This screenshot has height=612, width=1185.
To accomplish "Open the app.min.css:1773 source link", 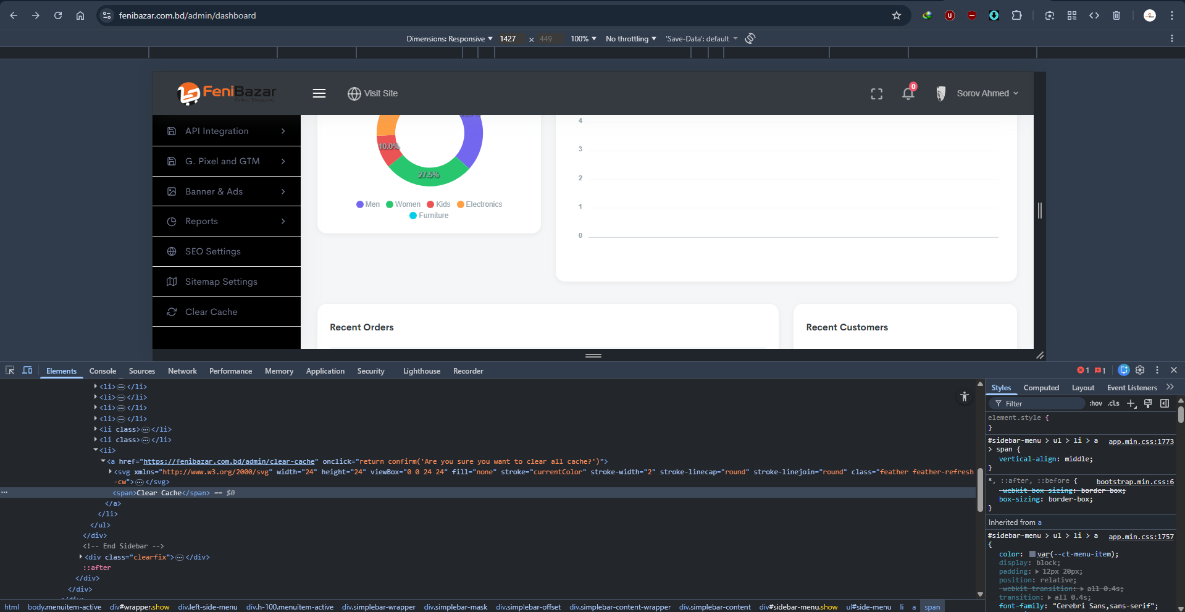I will [1141, 441].
